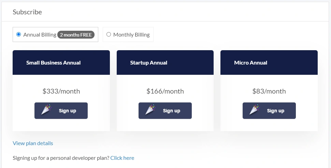Click the $333/month price text
Image resolution: width=331 pixels, height=168 pixels.
[61, 91]
